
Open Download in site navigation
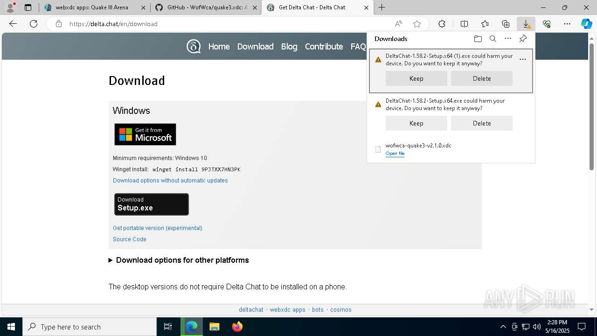[x=255, y=47]
